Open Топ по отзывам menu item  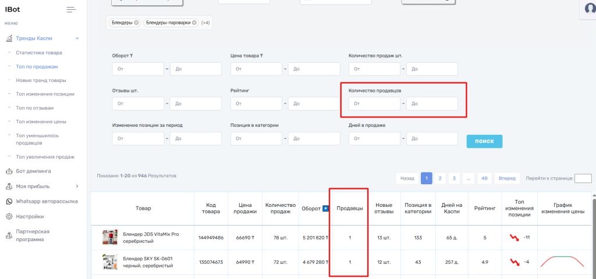[x=35, y=108]
